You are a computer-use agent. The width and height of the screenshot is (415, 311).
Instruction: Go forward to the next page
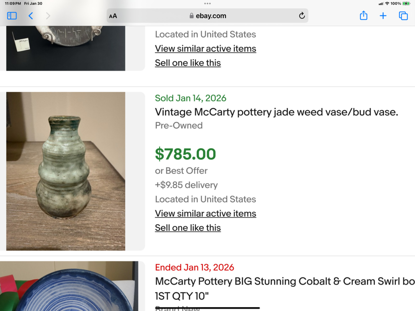coord(48,16)
